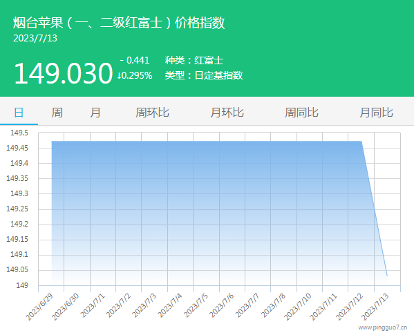The image size is (414, 335).
Task: Click the 2023/6/29 axis date label
Action: coord(39,307)
